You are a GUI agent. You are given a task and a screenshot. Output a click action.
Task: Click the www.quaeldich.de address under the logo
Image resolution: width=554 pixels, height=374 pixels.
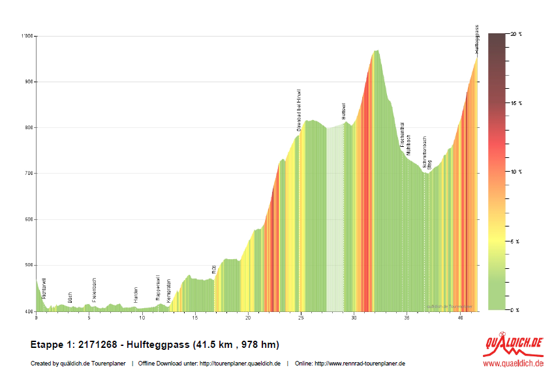[x=513, y=364]
